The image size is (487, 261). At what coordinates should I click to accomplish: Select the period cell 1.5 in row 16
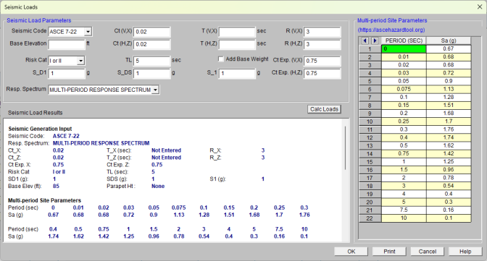[404, 170]
